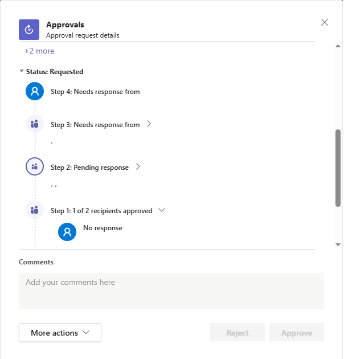Click the scrollbar down arrow
The width and height of the screenshot is (344, 359).
point(339,245)
